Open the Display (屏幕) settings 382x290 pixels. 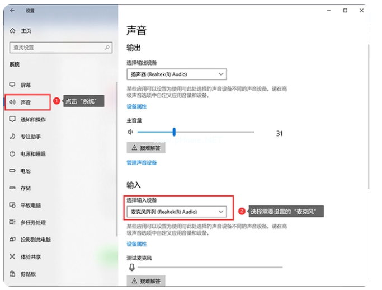[26, 85]
